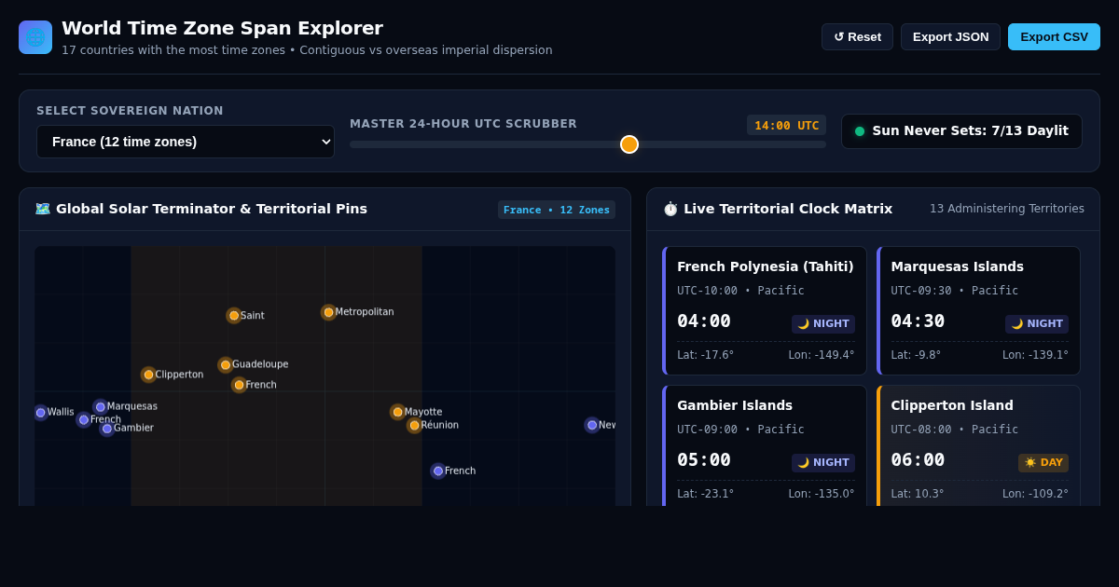Screen dimensions: 1119x587
Task: Click the Reset button
Action: [857, 37]
